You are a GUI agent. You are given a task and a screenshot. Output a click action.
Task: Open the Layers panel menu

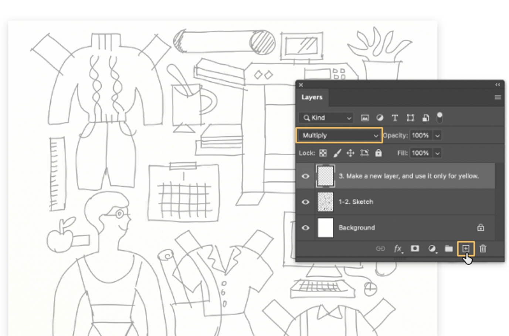(498, 97)
